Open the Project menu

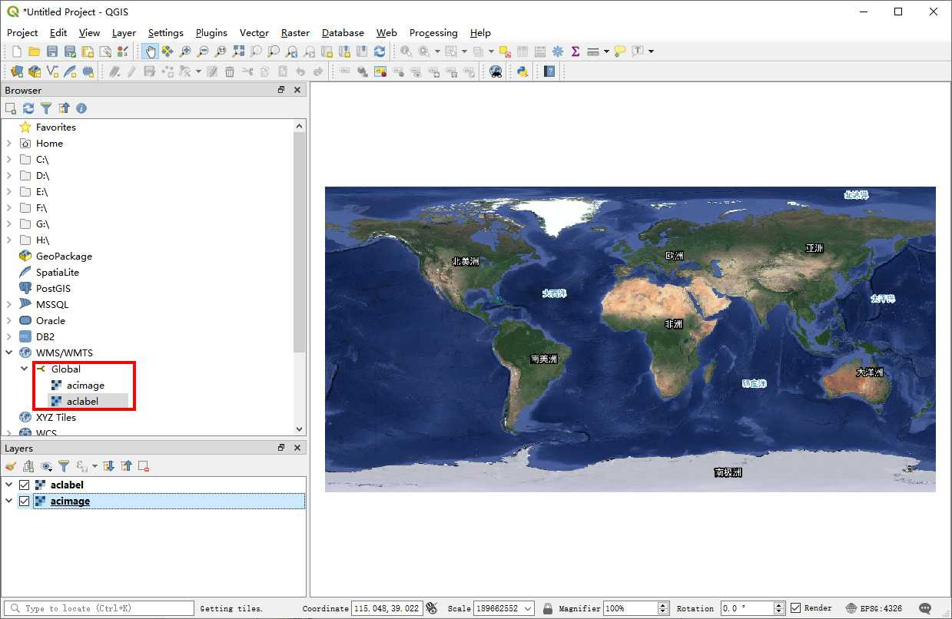[x=22, y=32]
